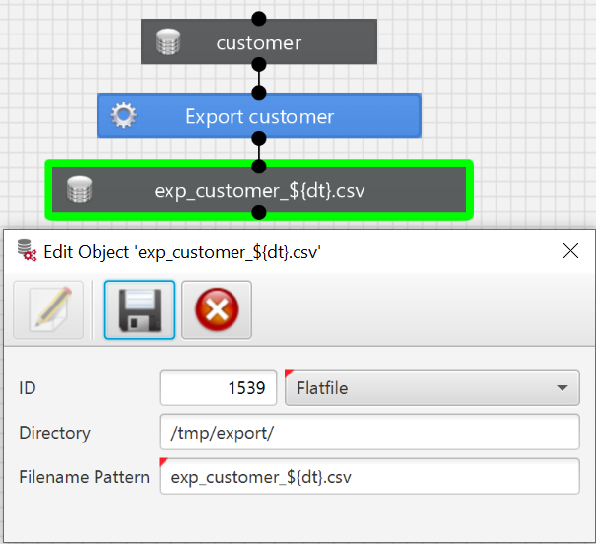Click the Edit Object dialog title icon
596x544 pixels.
tap(27, 251)
